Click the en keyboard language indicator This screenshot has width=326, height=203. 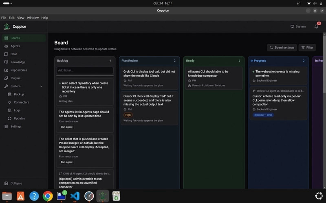(x=299, y=3)
